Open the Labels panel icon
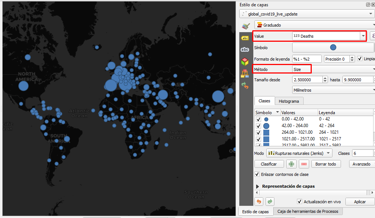 click(x=245, y=38)
